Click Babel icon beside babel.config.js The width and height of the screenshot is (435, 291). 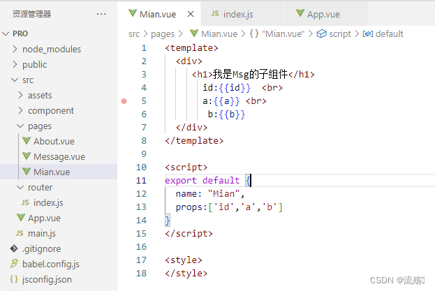(14, 264)
